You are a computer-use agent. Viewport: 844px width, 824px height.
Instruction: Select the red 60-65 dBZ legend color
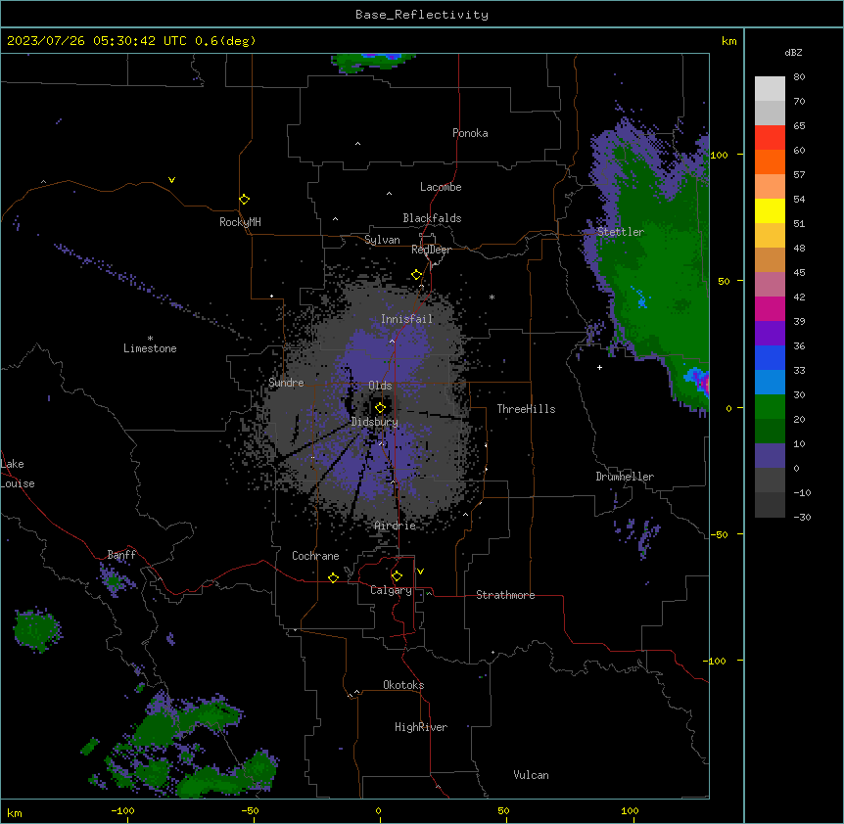[x=770, y=138]
